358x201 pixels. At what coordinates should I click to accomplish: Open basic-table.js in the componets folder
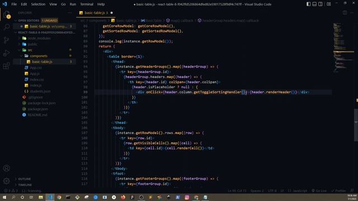(42, 62)
